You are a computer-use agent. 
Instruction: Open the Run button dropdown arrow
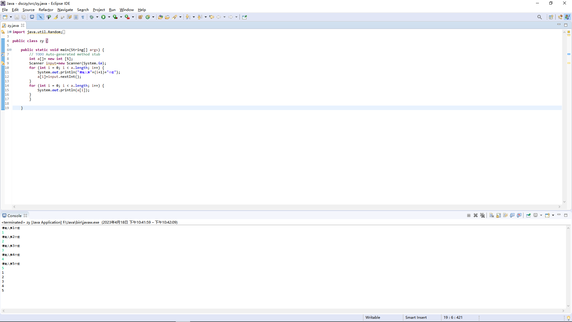coord(109,17)
